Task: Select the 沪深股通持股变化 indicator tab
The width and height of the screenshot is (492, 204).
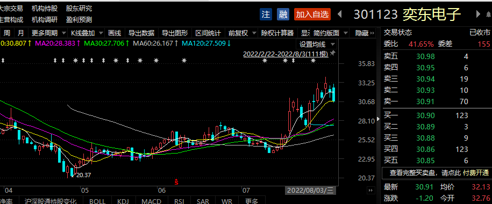Action: pyautogui.click(x=51, y=201)
